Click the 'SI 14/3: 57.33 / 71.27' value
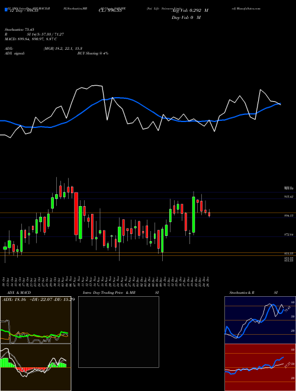The image size is (296, 391). (x=46, y=34)
